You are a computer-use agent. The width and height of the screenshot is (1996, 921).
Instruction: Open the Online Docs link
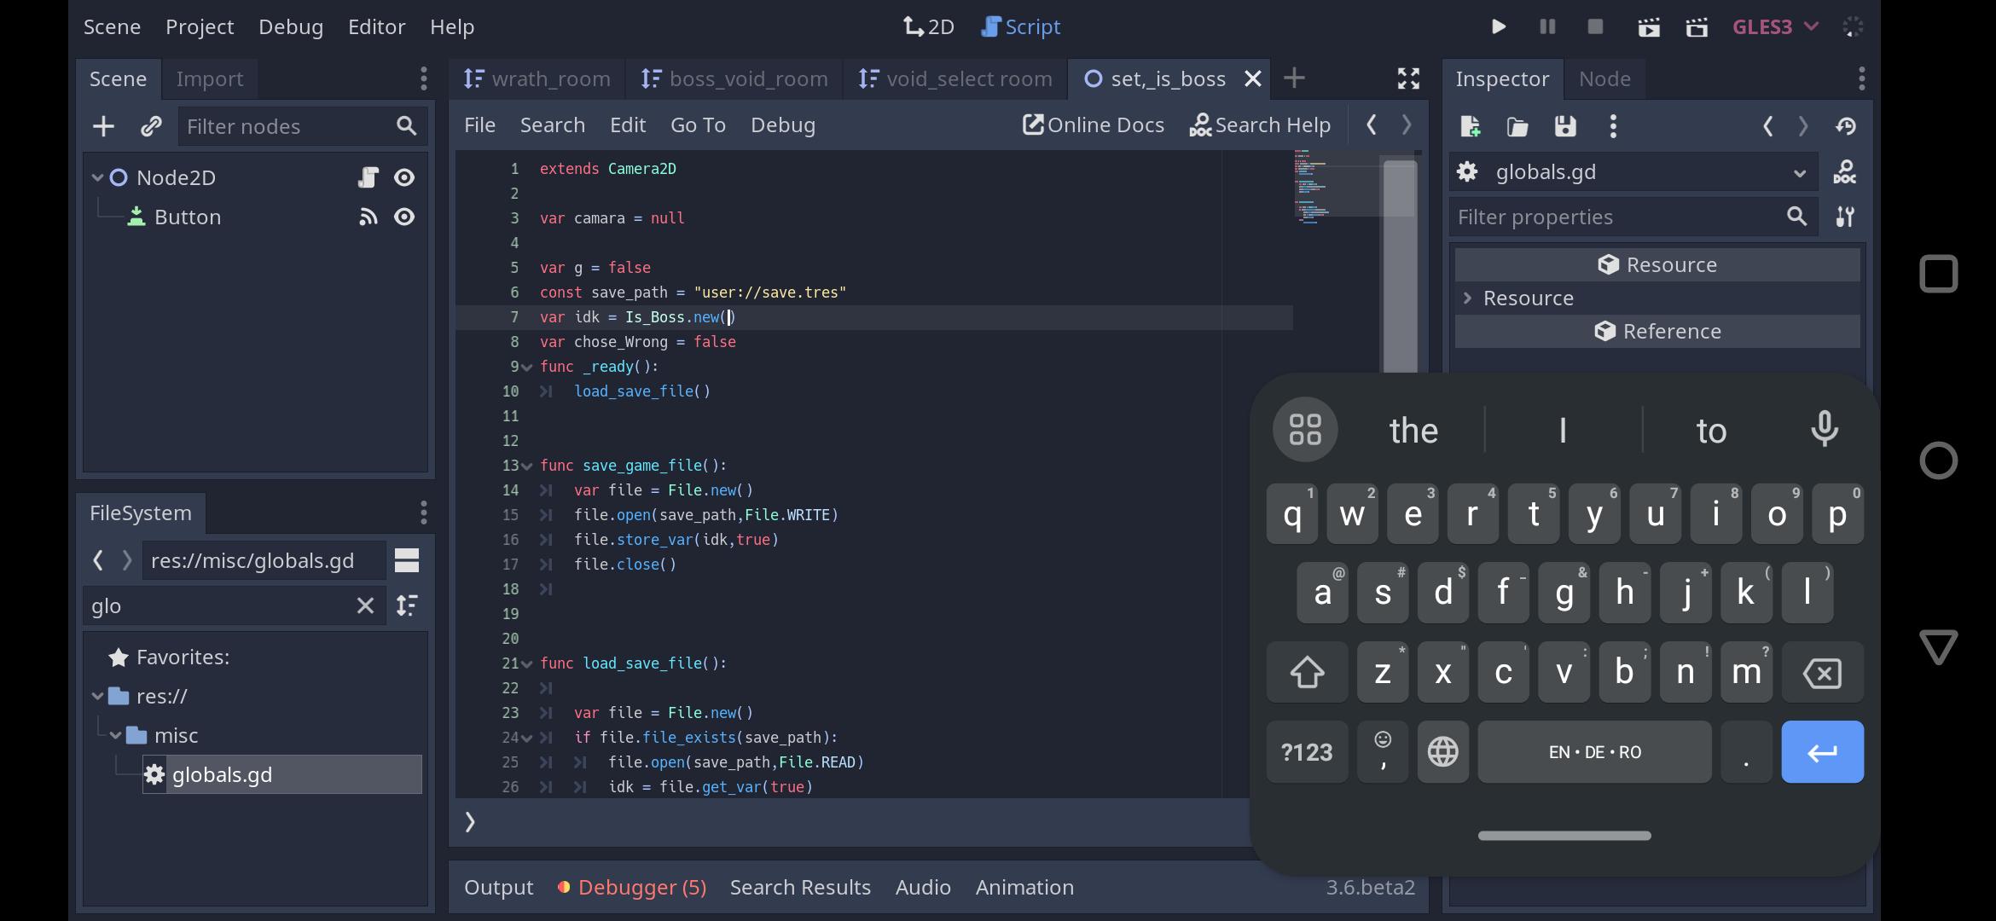(x=1094, y=125)
